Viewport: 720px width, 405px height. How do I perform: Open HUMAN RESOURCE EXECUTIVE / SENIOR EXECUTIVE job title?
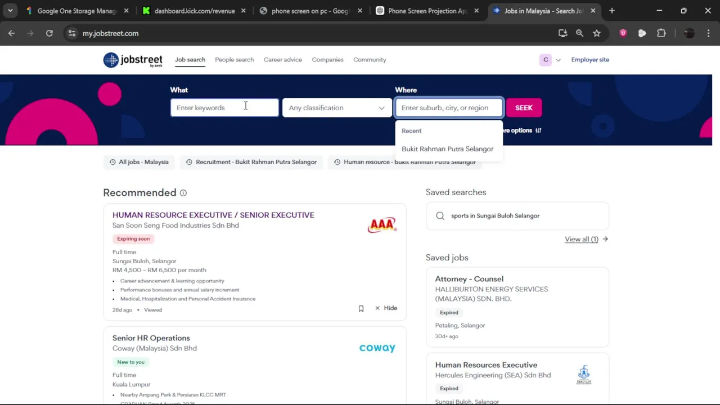(213, 215)
